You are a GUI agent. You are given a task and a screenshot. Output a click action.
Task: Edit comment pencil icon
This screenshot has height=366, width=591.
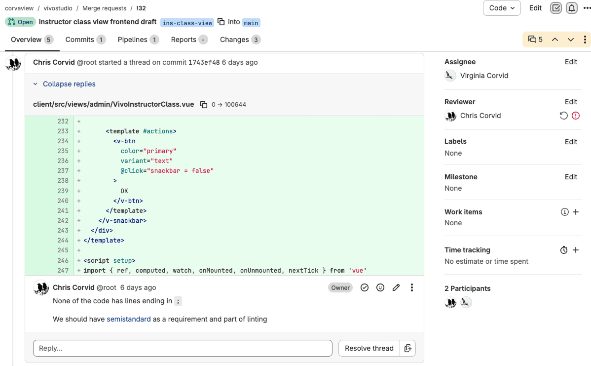[x=396, y=287]
